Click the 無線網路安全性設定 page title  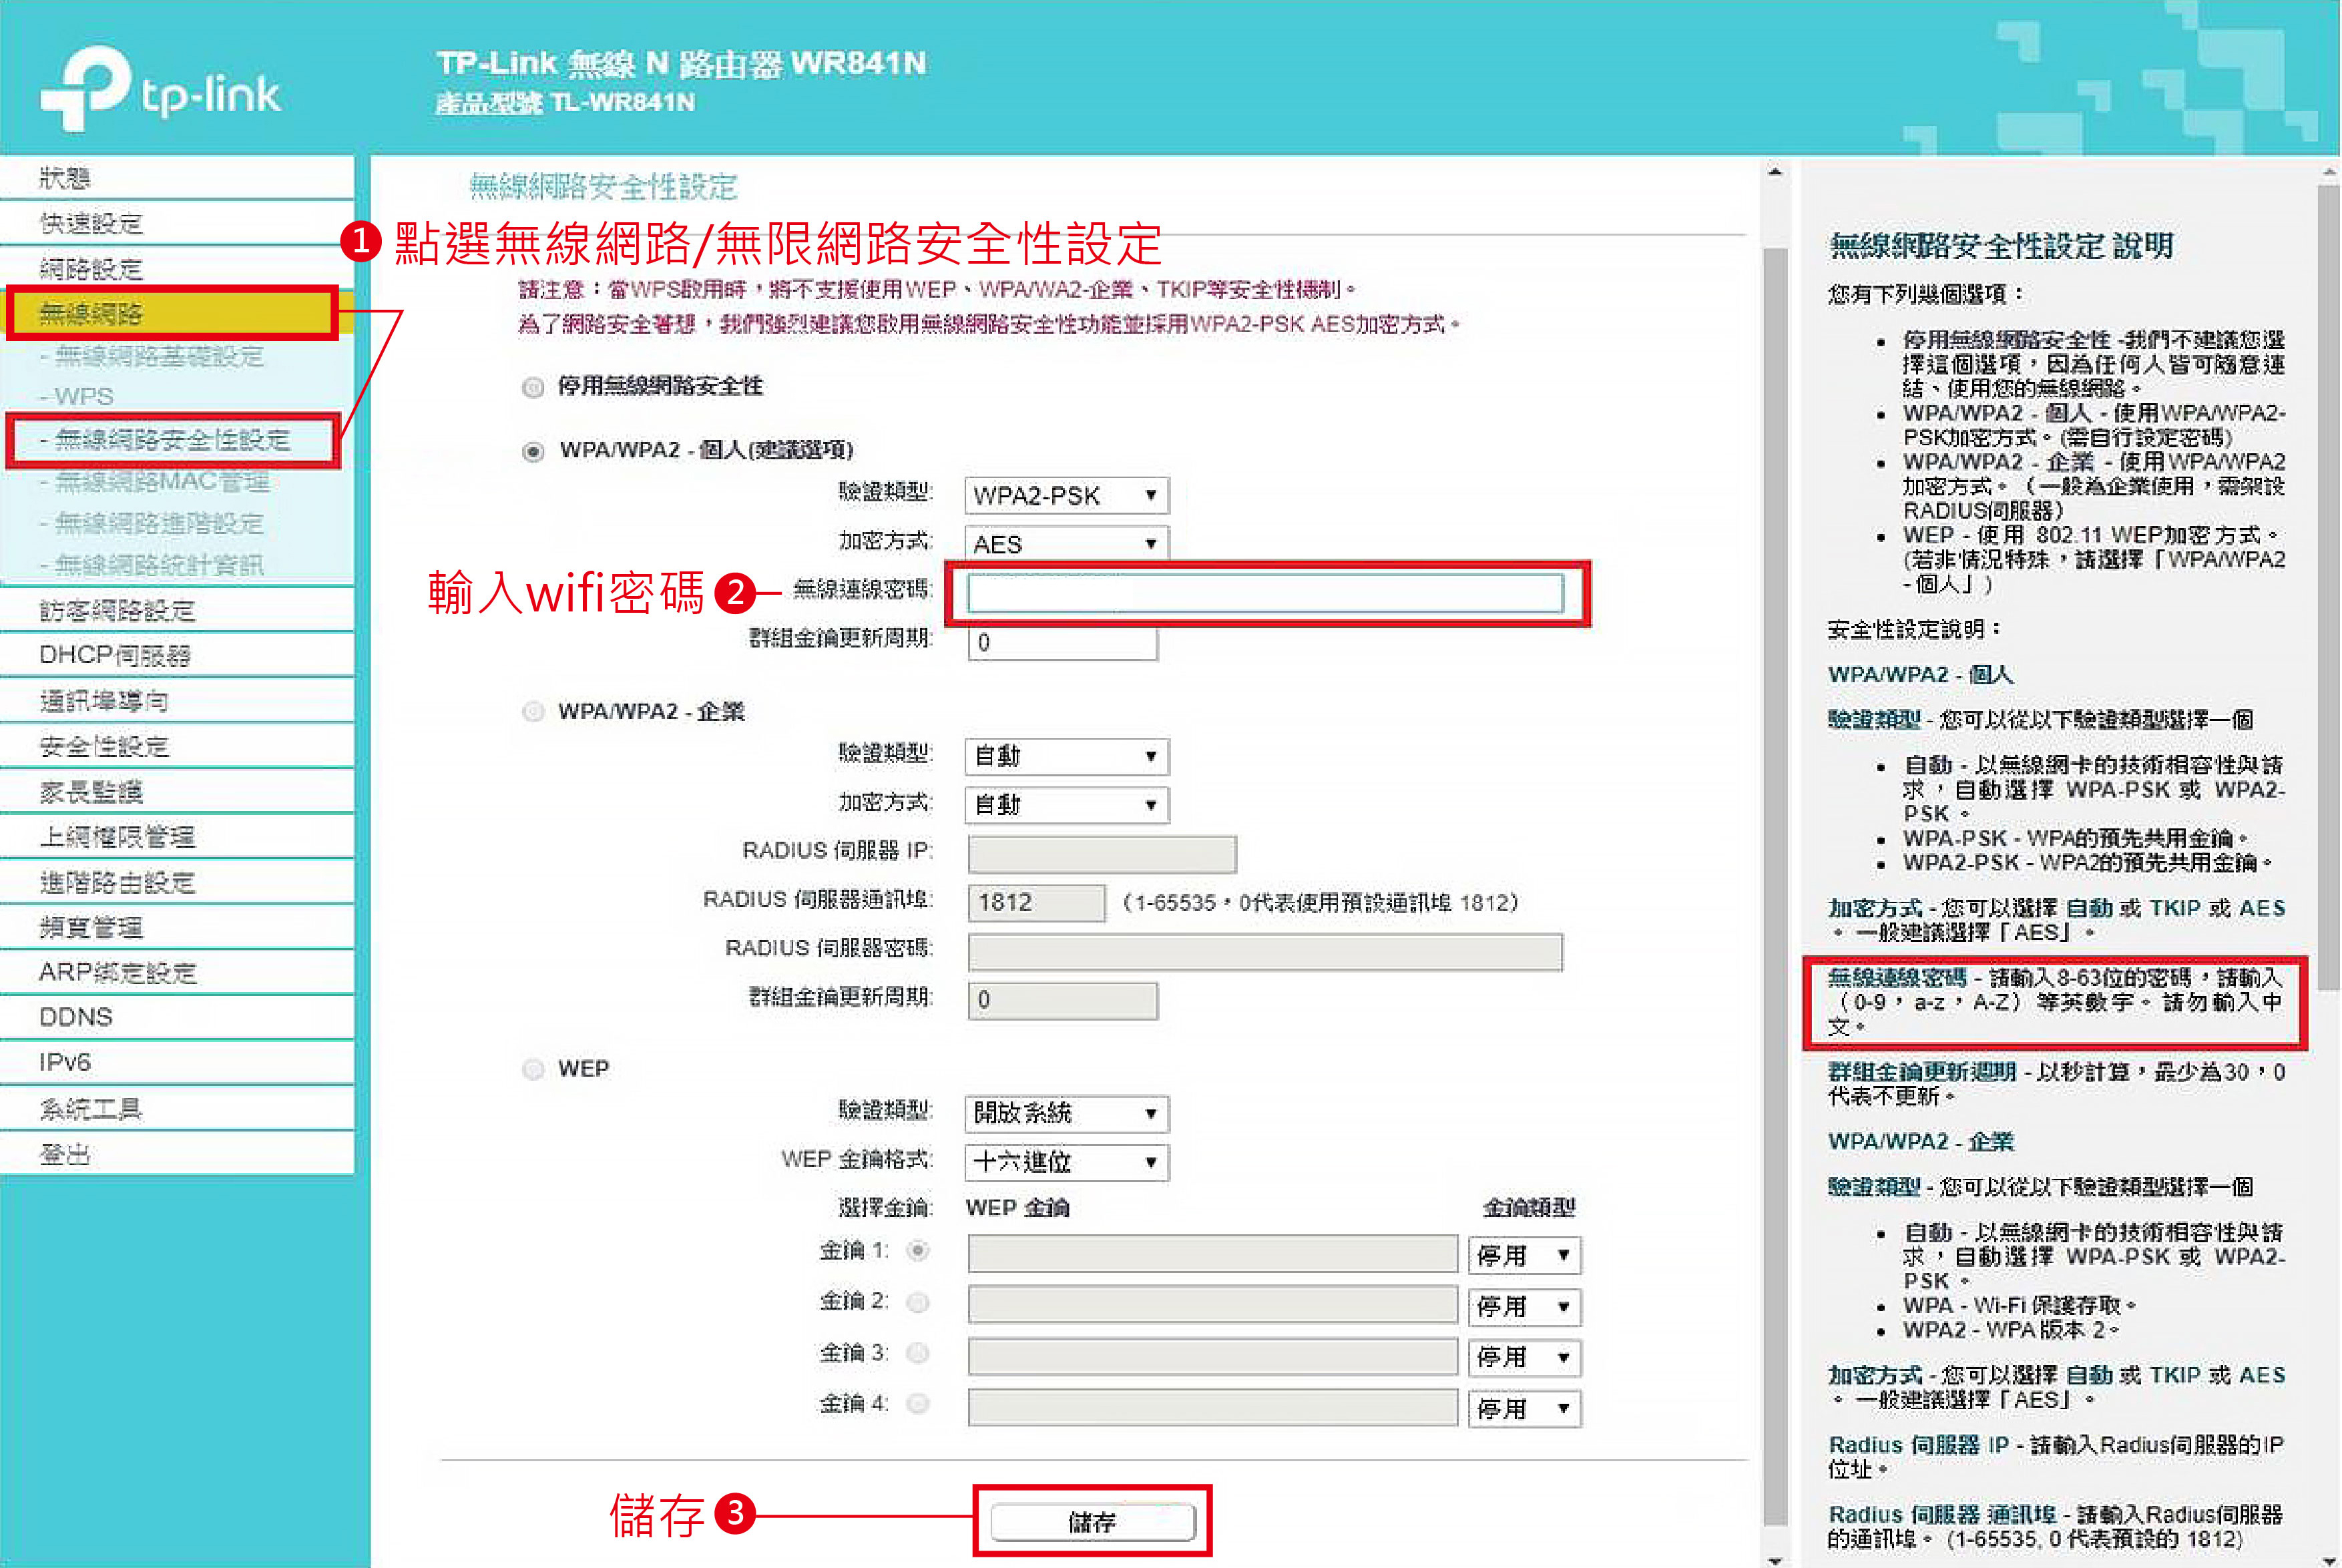pos(603,186)
